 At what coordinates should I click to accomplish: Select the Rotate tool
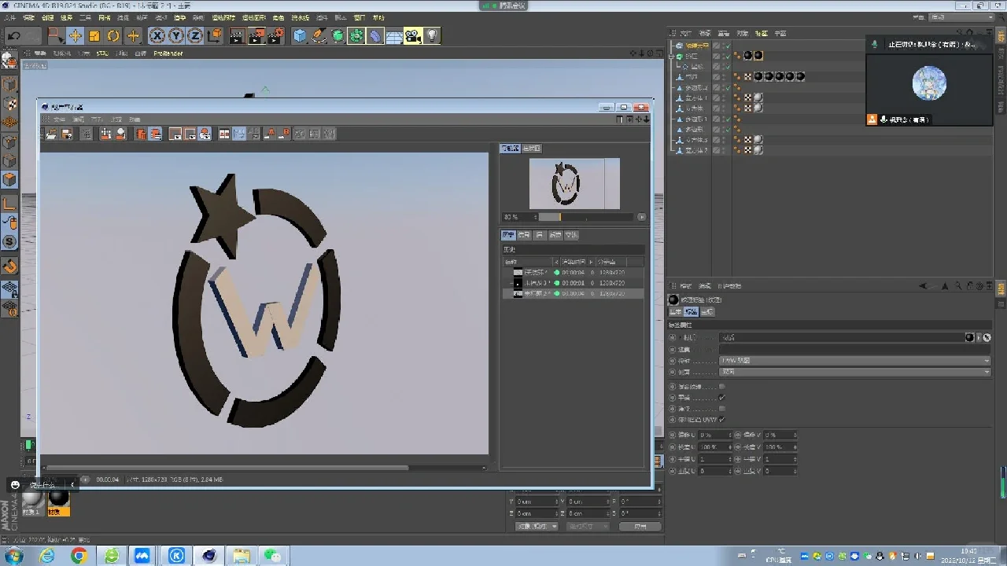(x=113, y=35)
